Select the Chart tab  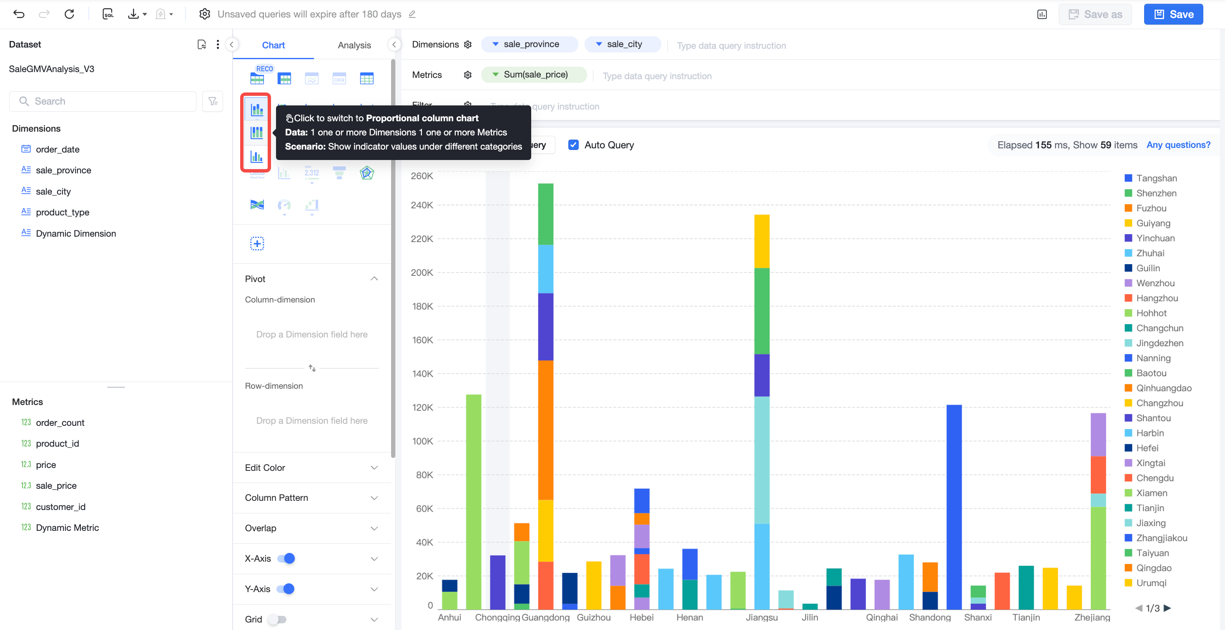(274, 45)
